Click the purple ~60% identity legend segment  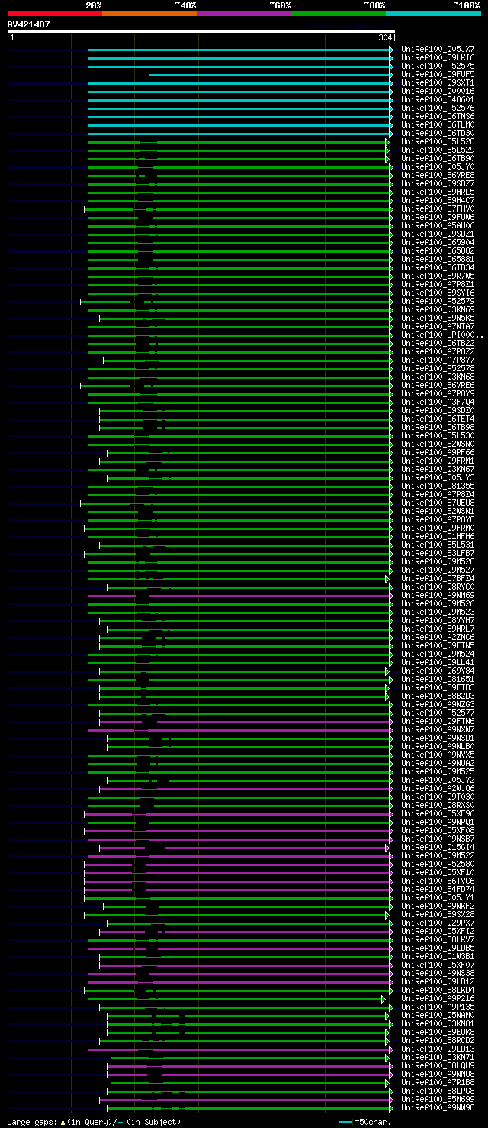[244, 14]
